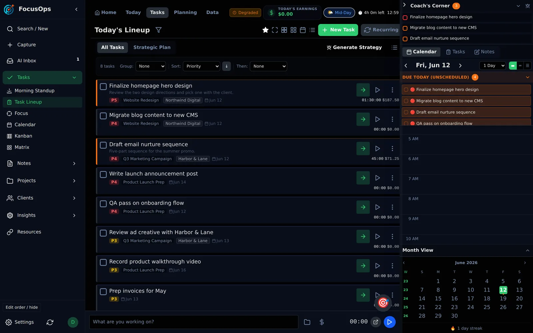This screenshot has width=533, height=333.
Task: Tick Write launch announcement post checkbox
Action: pos(103,174)
